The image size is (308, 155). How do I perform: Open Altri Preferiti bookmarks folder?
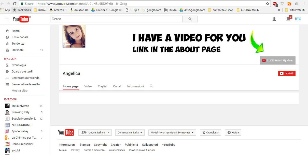295,10
